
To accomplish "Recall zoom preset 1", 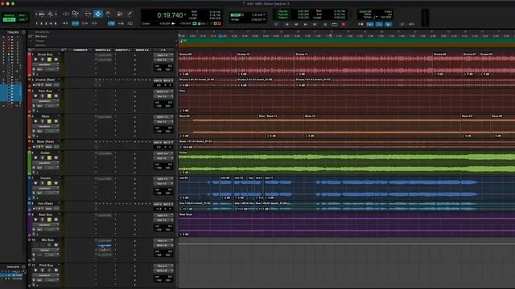I will click(36, 23).
